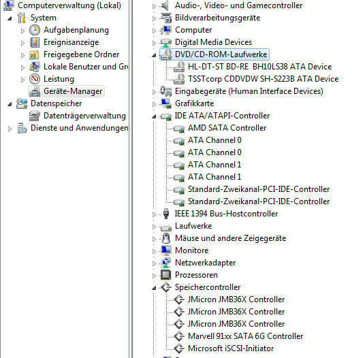Viewport: 352px width, 358px height.
Task: Click the Laufwerke drive icon
Action: click(x=166, y=227)
